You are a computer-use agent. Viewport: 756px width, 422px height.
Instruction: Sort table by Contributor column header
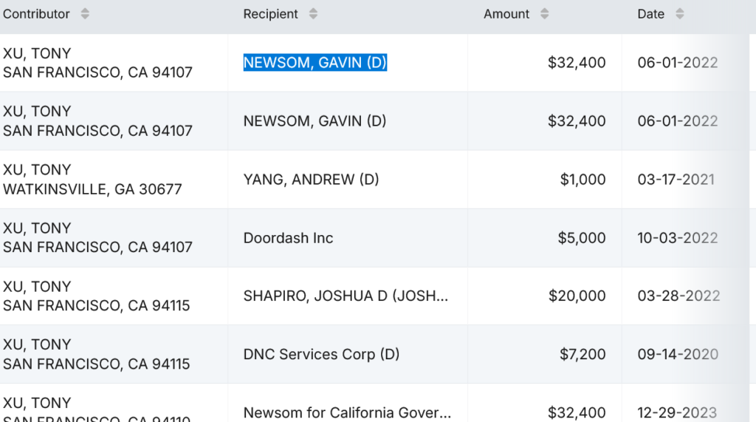tap(37, 14)
